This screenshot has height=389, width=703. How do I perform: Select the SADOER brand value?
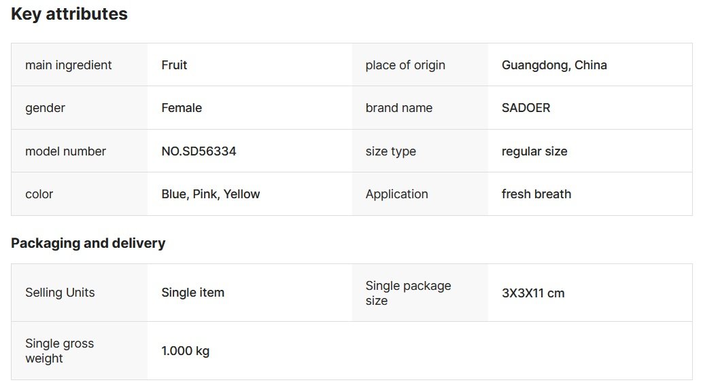(526, 108)
